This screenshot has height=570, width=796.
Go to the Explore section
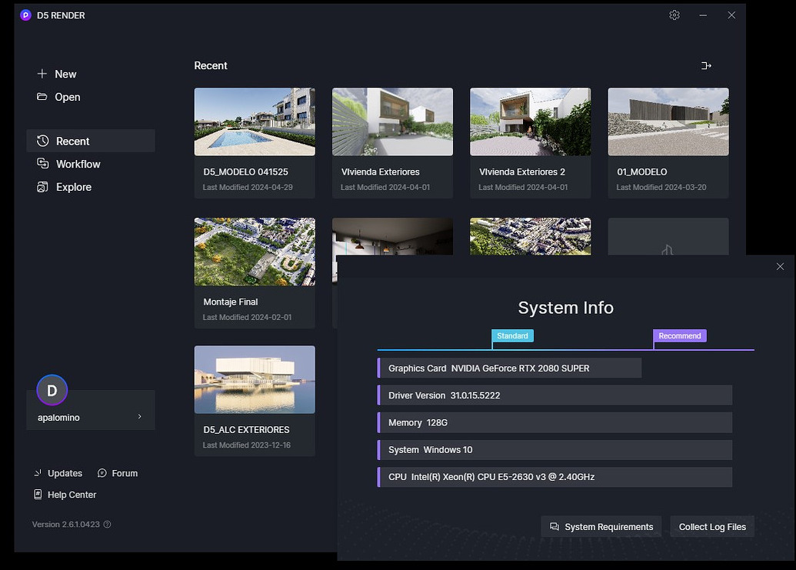point(73,187)
